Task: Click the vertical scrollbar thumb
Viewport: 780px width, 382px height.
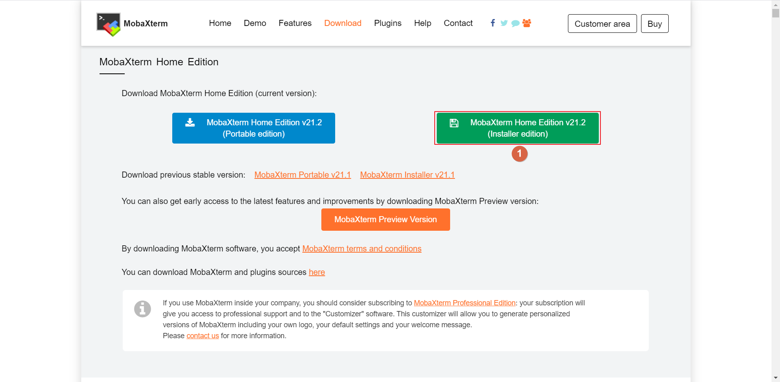Action: click(776, 13)
